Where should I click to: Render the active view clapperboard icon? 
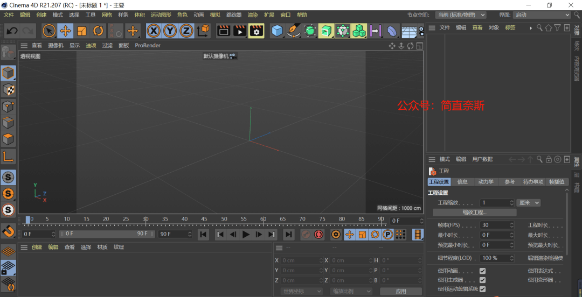(x=224, y=31)
